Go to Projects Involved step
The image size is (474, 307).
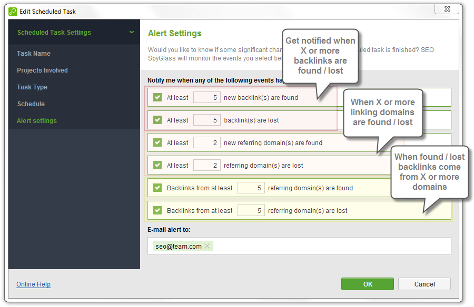pos(42,70)
